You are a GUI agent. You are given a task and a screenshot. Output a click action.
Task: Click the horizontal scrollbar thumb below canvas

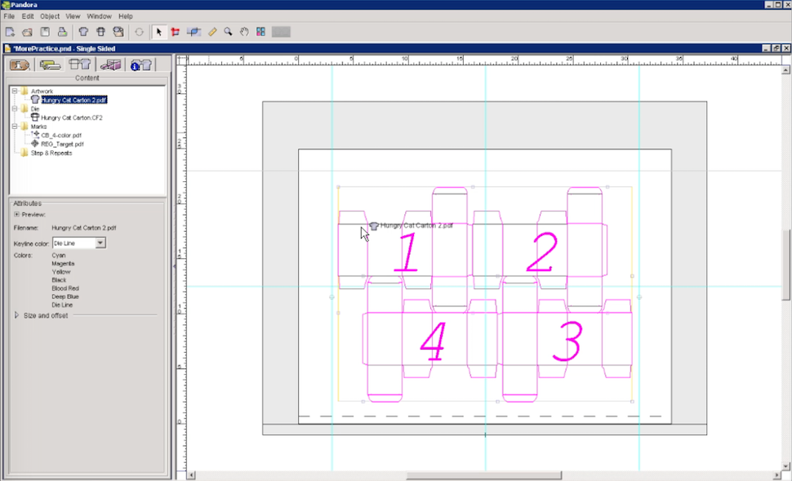point(483,475)
